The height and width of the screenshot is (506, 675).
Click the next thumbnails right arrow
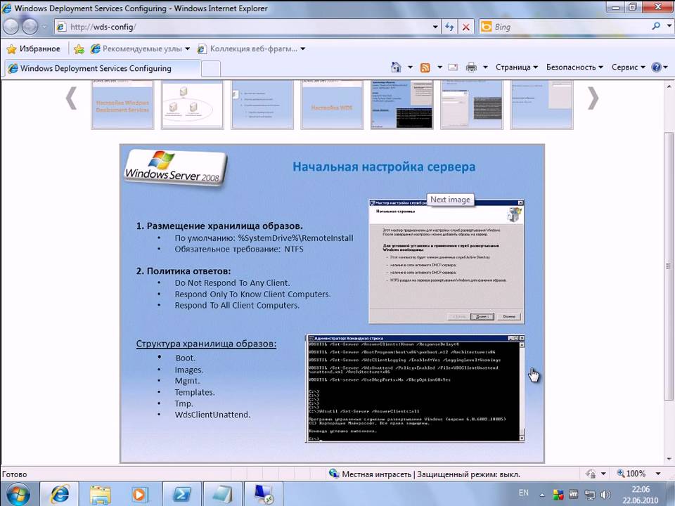coord(593,98)
